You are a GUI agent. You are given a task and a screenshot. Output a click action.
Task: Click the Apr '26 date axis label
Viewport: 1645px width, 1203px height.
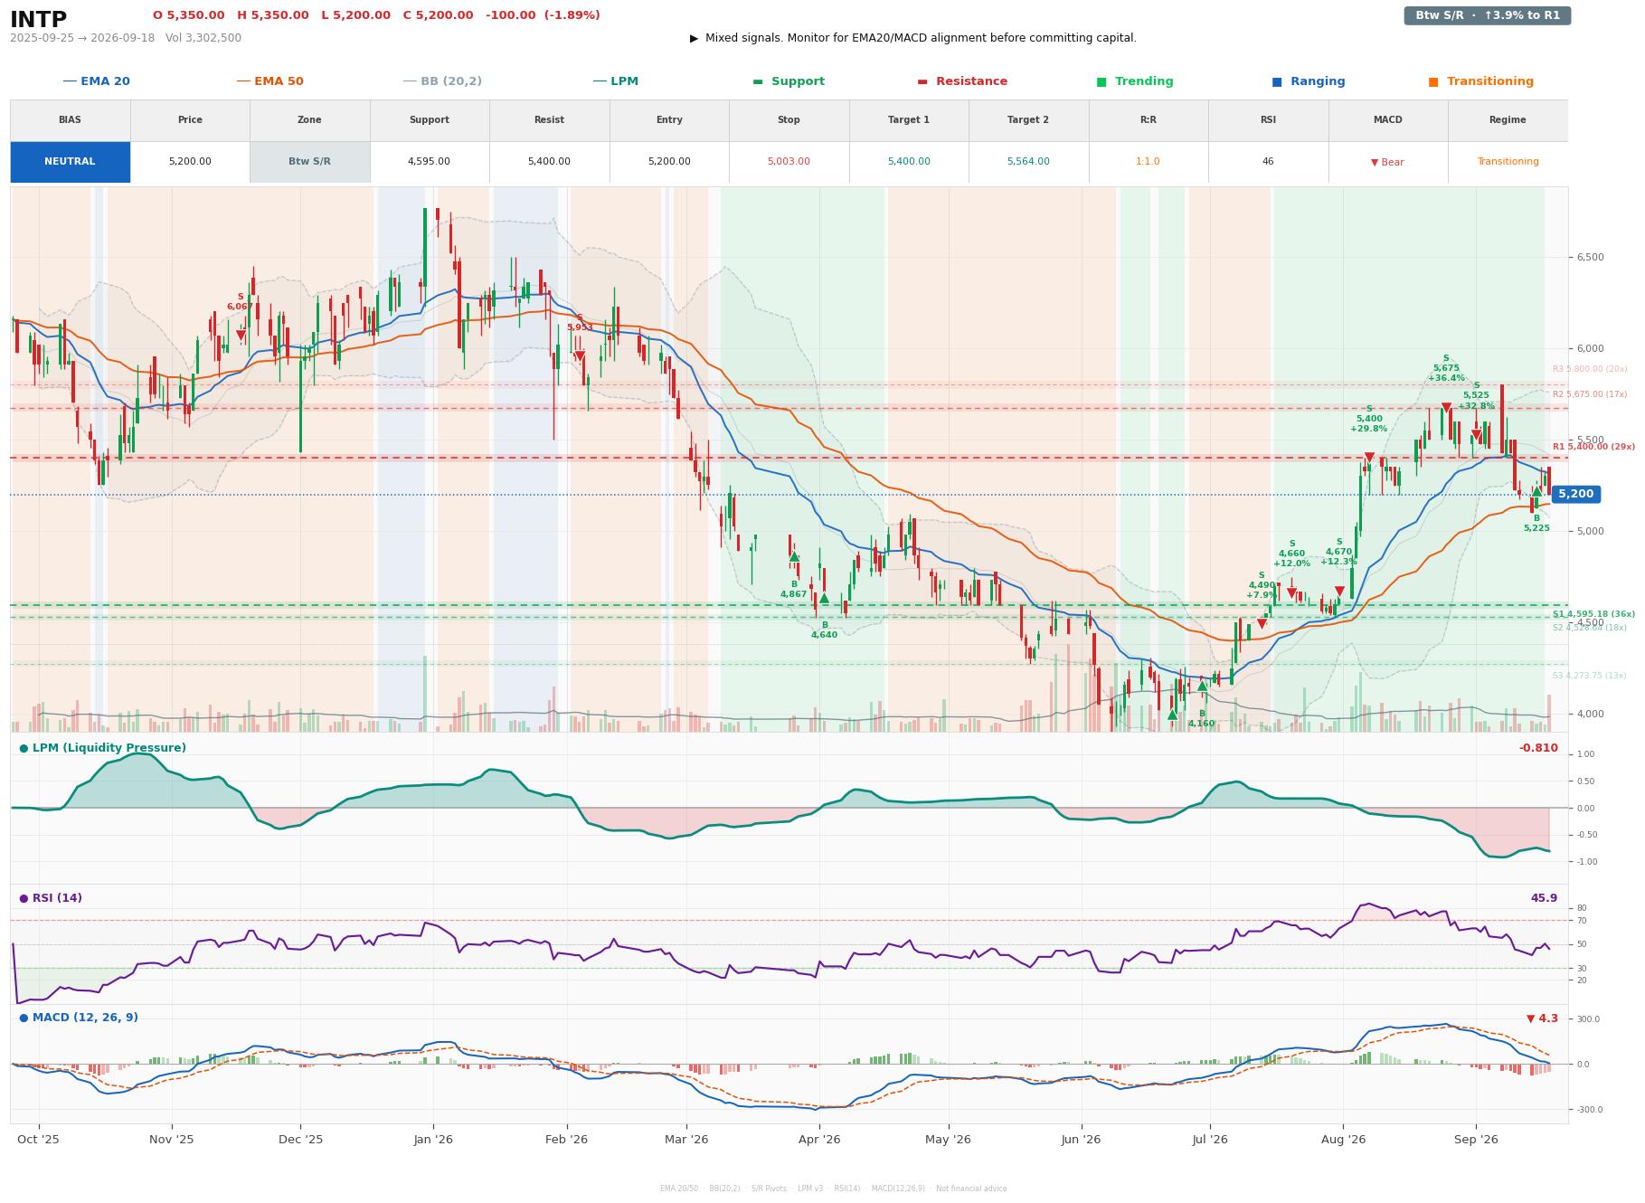tap(819, 1140)
